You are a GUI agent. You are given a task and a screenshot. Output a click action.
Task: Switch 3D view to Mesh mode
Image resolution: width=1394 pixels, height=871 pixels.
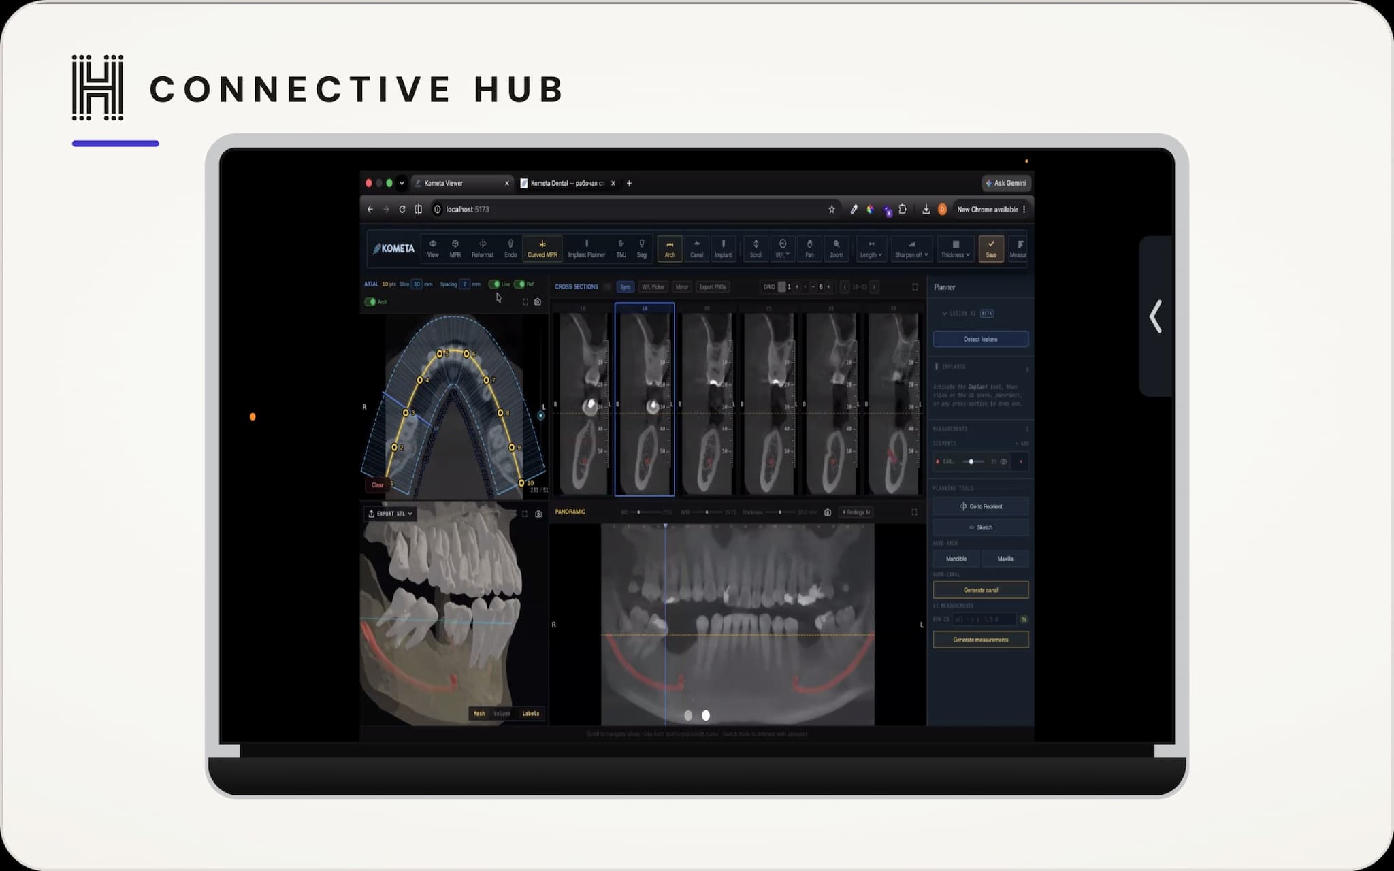[479, 714]
